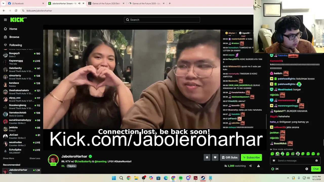Screen dimensions: 324x182
Task: Open the Kick hamburger sidebar menu
Action: [x=5, y=20]
